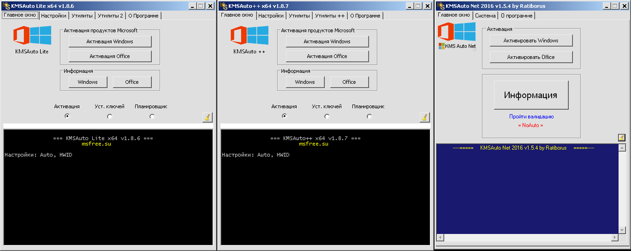Screen dimensions: 631x251
Task: Click the KMSAuto Lite Office/Windows logo
Action: pos(32,36)
